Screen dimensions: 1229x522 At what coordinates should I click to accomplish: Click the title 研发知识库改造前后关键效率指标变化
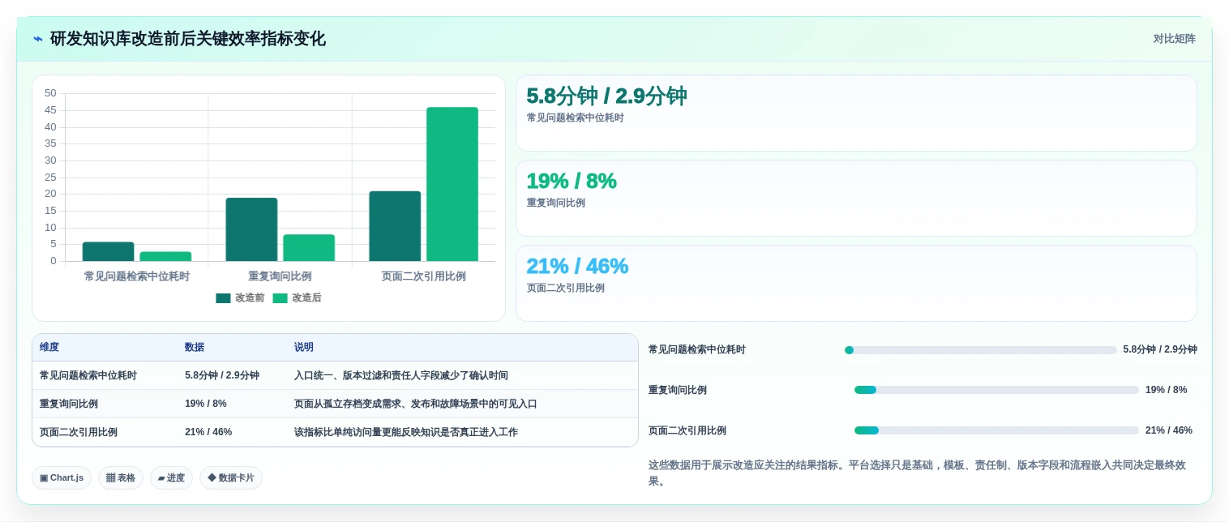coord(188,39)
